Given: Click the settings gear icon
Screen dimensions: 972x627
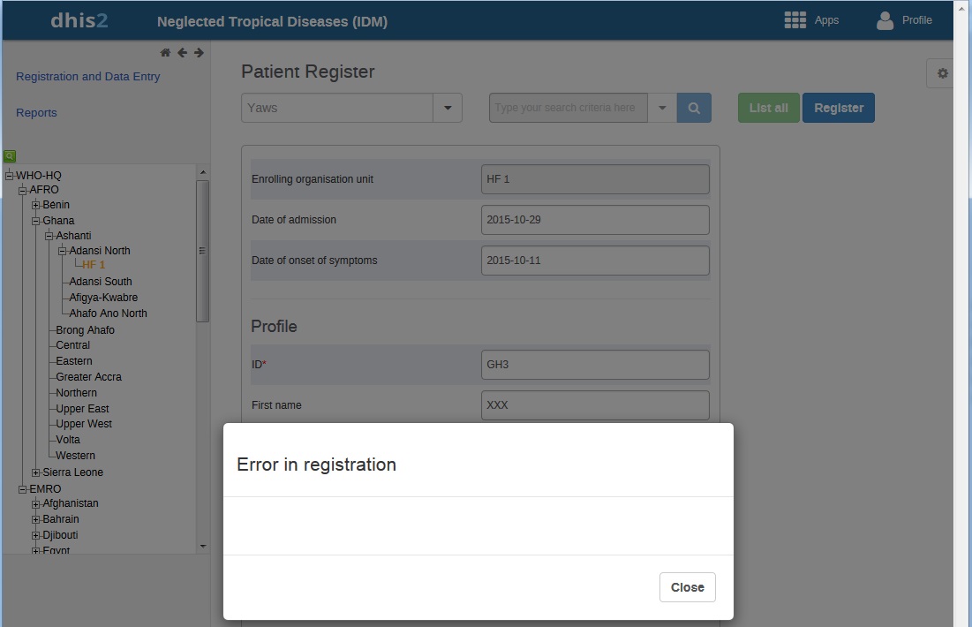Looking at the screenshot, I should click(x=942, y=73).
